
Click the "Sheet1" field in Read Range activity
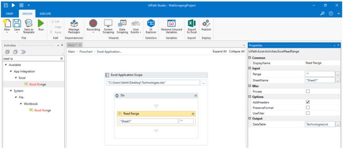point(148,121)
